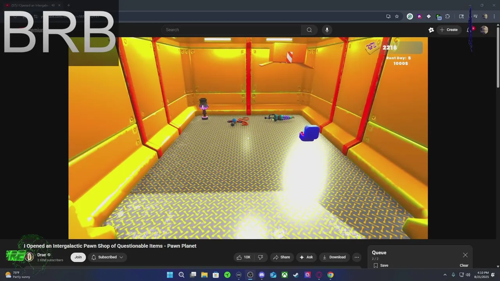Open a new browser tab

click(68, 5)
